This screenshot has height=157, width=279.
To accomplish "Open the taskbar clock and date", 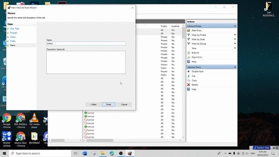I will tap(262, 153).
